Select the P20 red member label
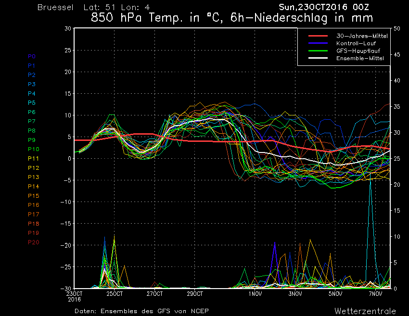The width and height of the screenshot is (409, 316). (33, 242)
